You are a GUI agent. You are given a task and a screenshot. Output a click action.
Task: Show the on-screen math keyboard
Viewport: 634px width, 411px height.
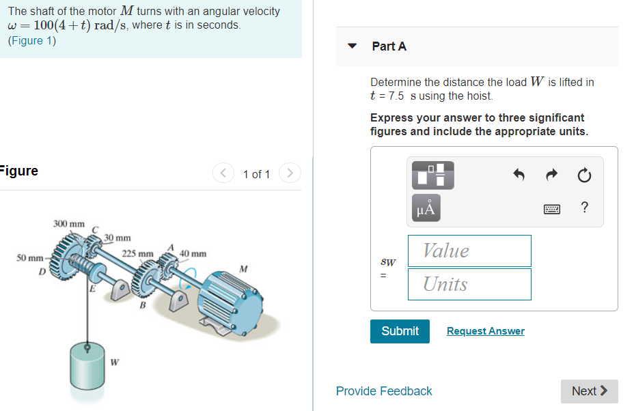552,208
